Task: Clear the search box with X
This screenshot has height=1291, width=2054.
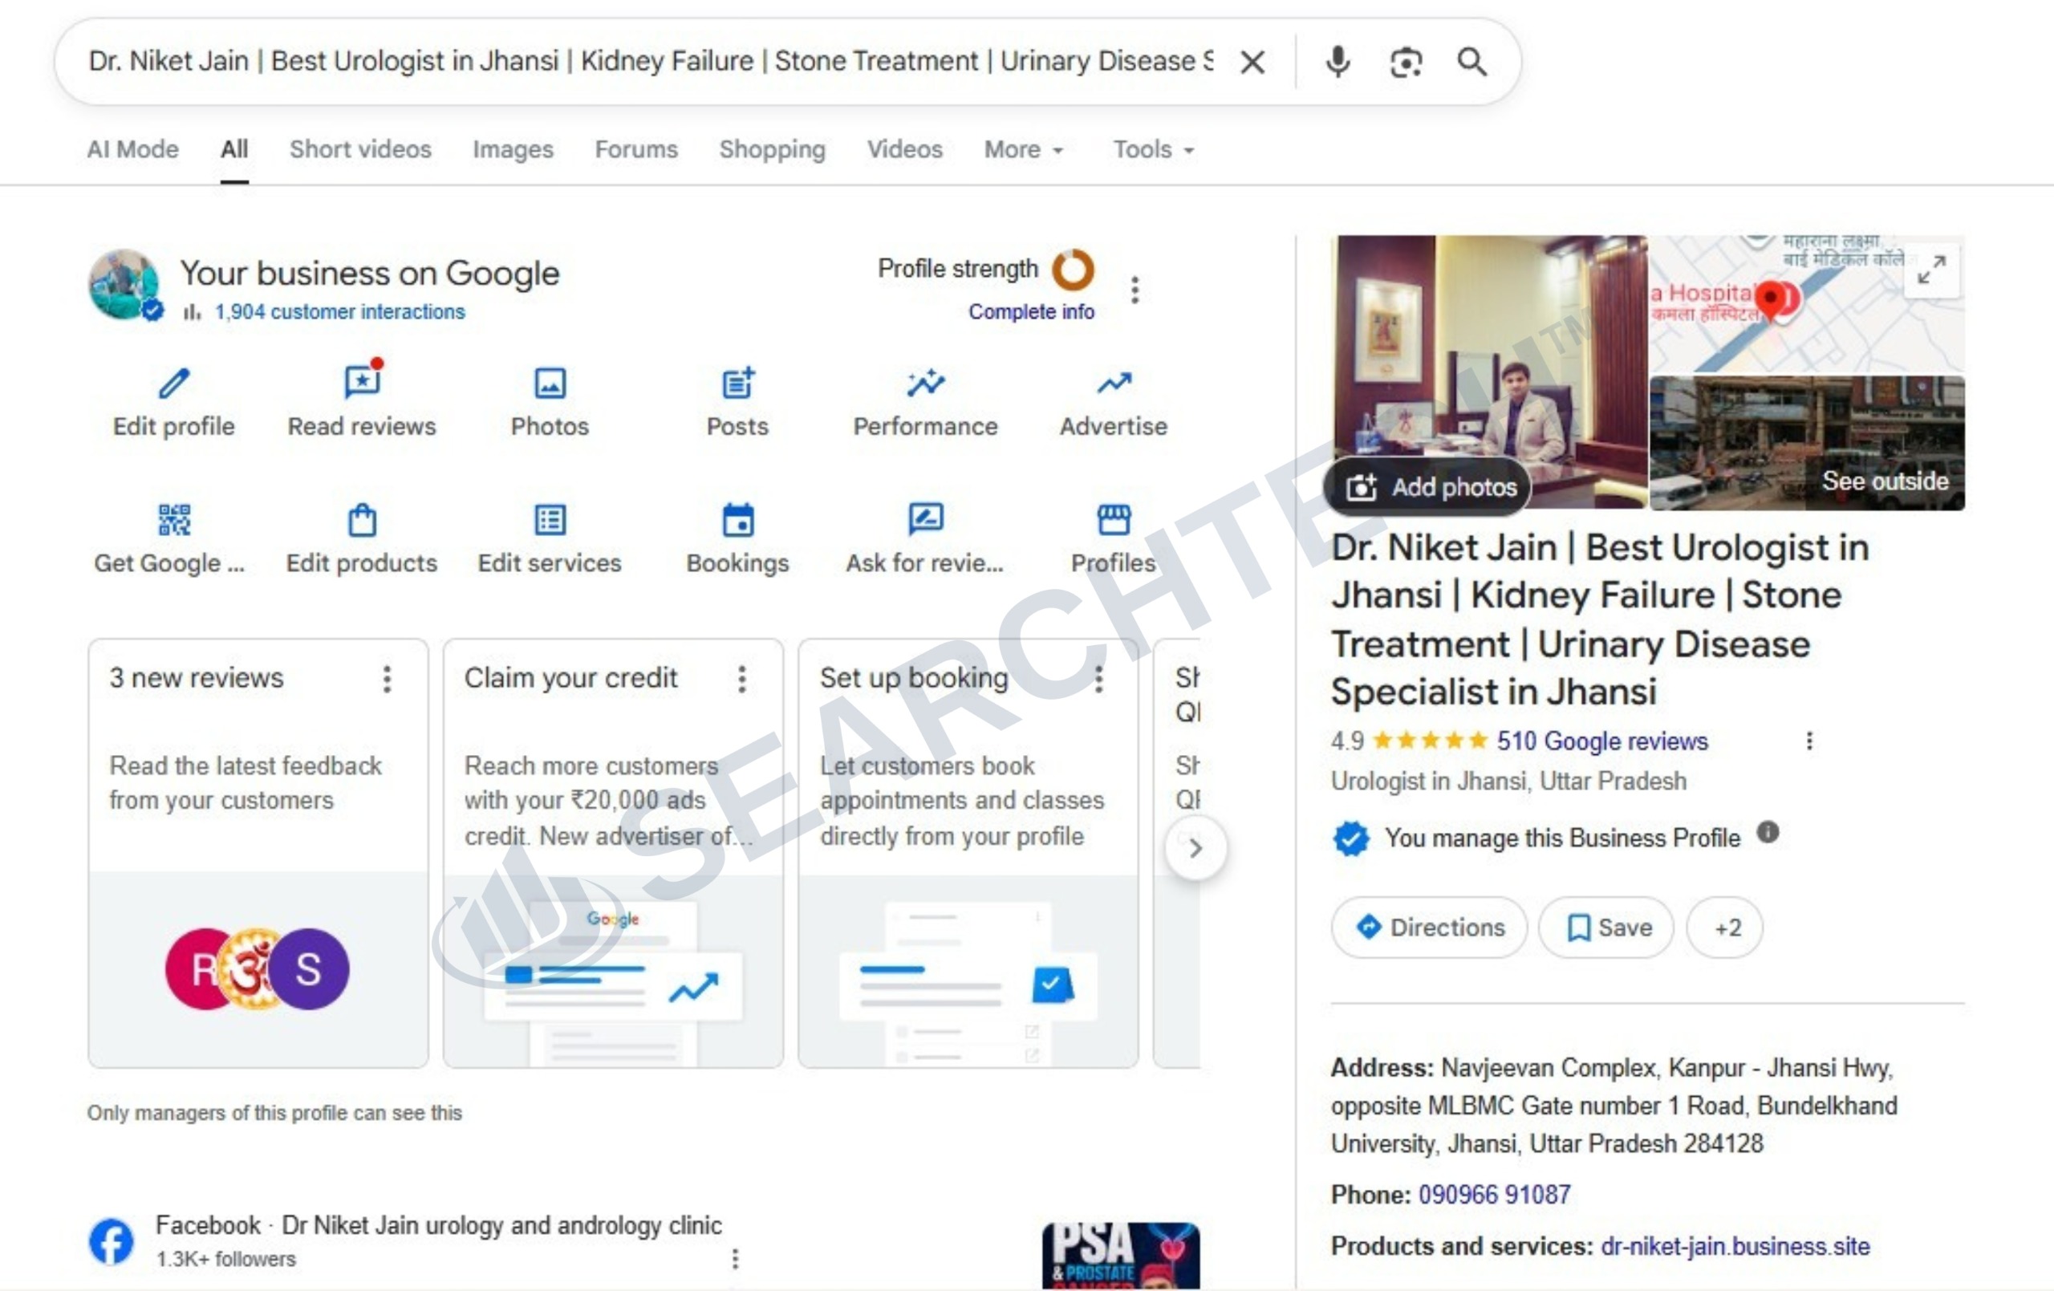Action: (1252, 63)
